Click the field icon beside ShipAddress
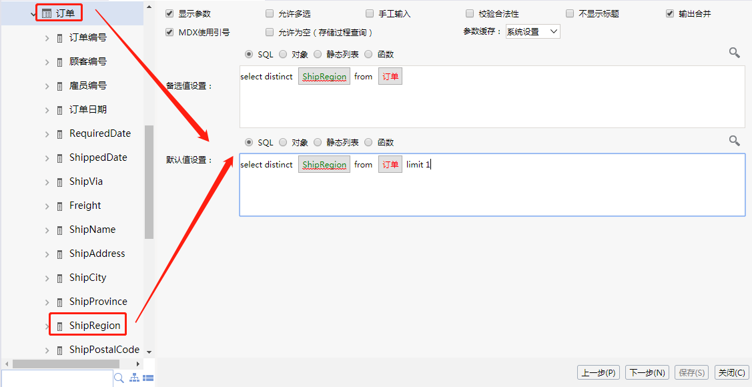This screenshot has width=752, height=387. coord(60,254)
